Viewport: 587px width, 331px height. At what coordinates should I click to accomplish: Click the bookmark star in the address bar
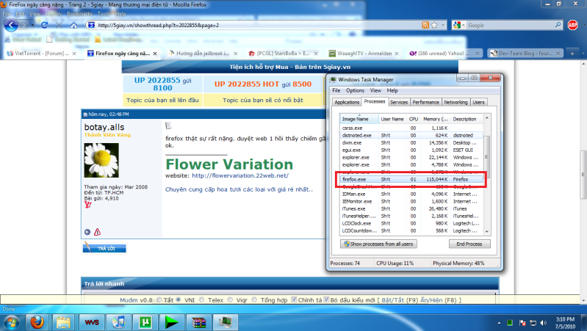[436, 25]
